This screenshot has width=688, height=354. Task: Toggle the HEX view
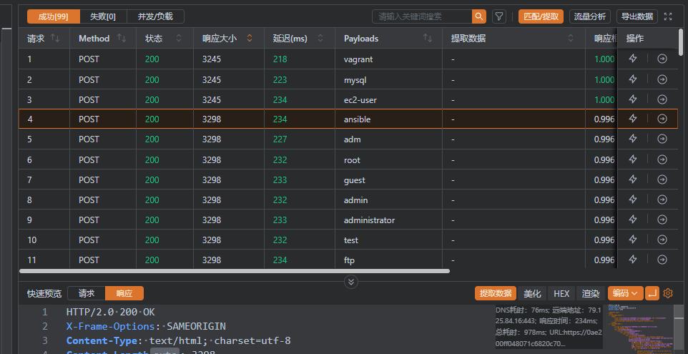561,293
